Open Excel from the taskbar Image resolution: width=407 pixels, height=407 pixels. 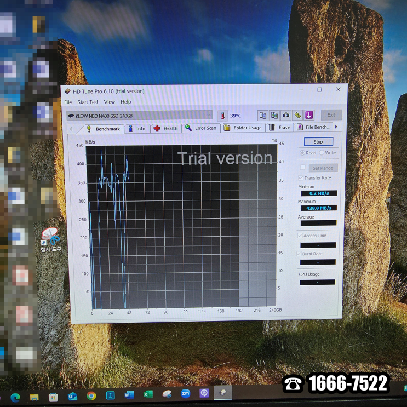pos(148,394)
